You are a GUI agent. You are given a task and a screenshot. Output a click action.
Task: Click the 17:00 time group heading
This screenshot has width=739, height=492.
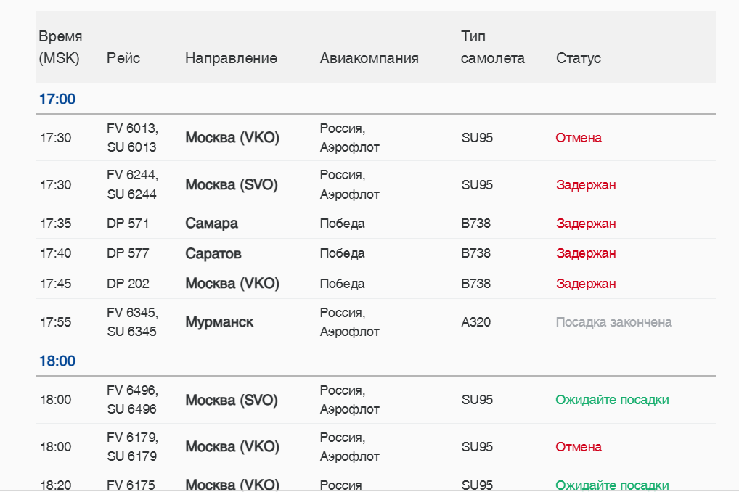click(x=57, y=99)
